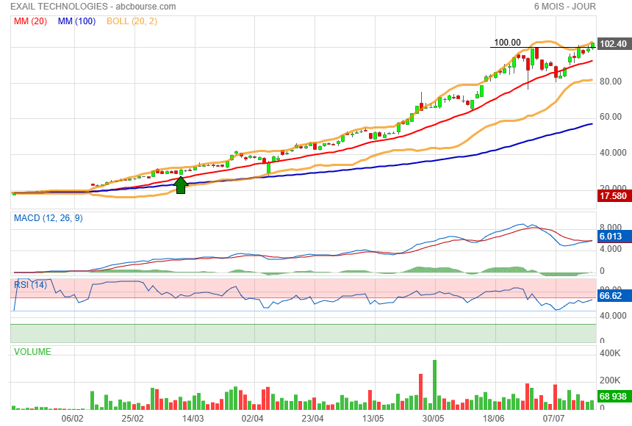Click the 25/02 date label
This screenshot has width=632, height=426.
coord(132,419)
